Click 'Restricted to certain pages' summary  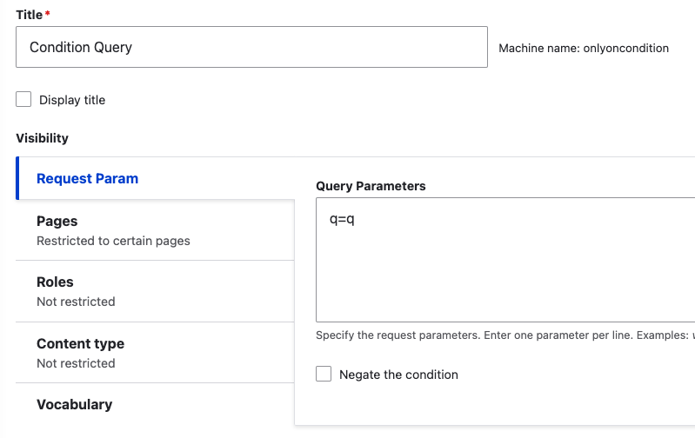(113, 241)
